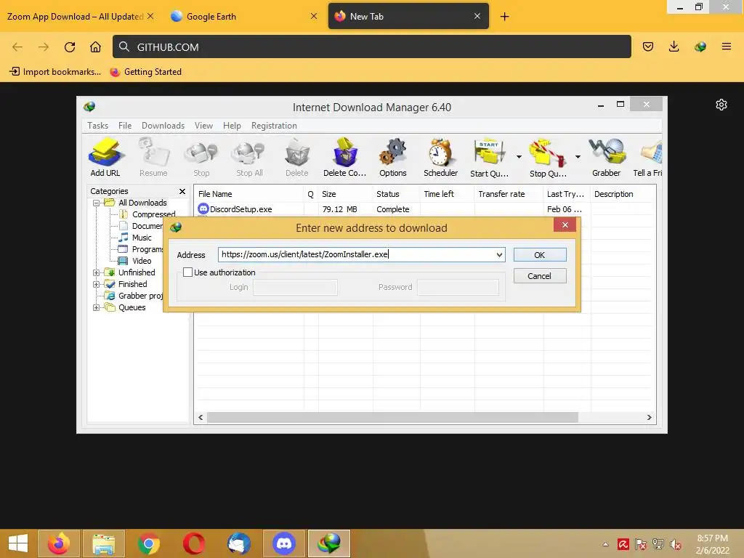The height and width of the screenshot is (558, 744).
Task: Collapse the All Downloads tree node
Action: (x=97, y=203)
